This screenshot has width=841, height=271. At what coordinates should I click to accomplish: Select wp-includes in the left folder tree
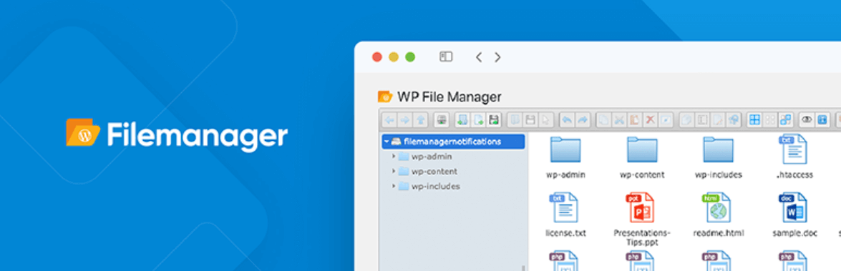tap(435, 187)
